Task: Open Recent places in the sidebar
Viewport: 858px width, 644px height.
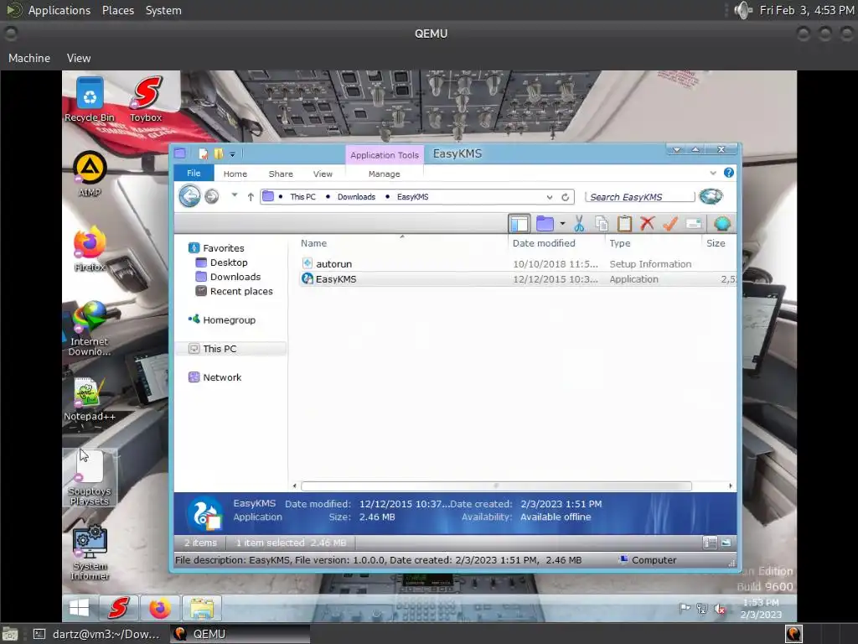Action: pyautogui.click(x=240, y=291)
